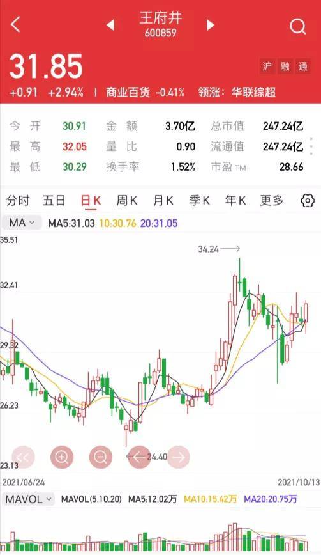Tap the 换手率 value 1.52%
This screenshot has height=555, width=321.
tap(183, 166)
